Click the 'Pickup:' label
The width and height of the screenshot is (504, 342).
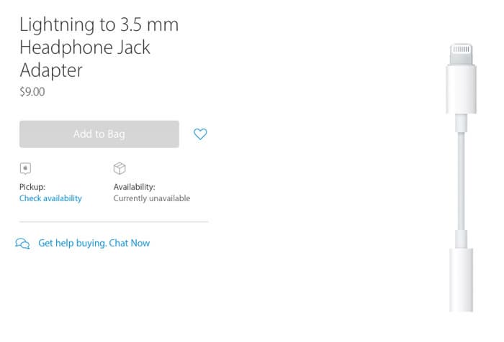[x=32, y=187]
